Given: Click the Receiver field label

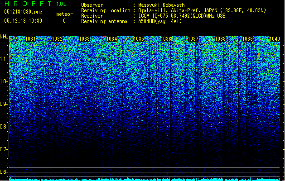Looking at the screenshot, I should (x=92, y=16).
